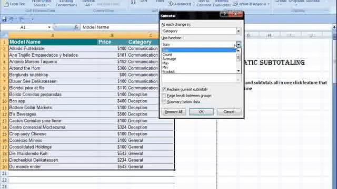
Task: Click the Redo icon in the quick access toolbar
Action: [22, 20]
